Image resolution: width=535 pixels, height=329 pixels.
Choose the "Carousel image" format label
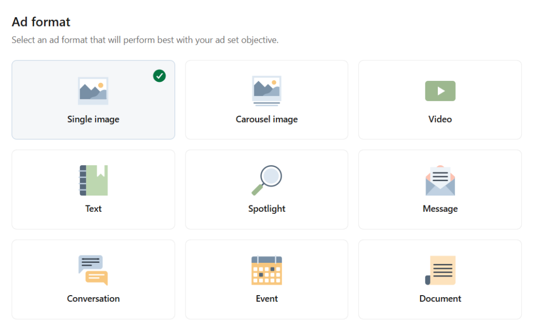tap(266, 119)
